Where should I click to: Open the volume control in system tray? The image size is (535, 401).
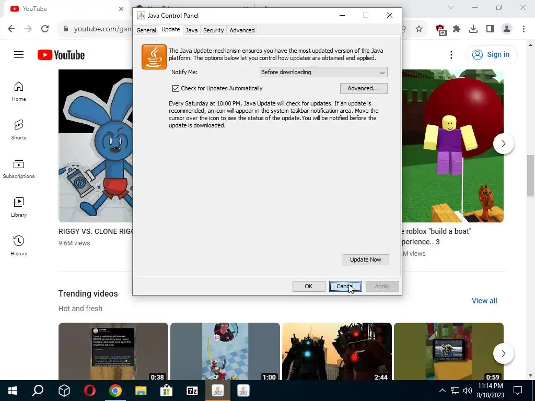pos(468,391)
